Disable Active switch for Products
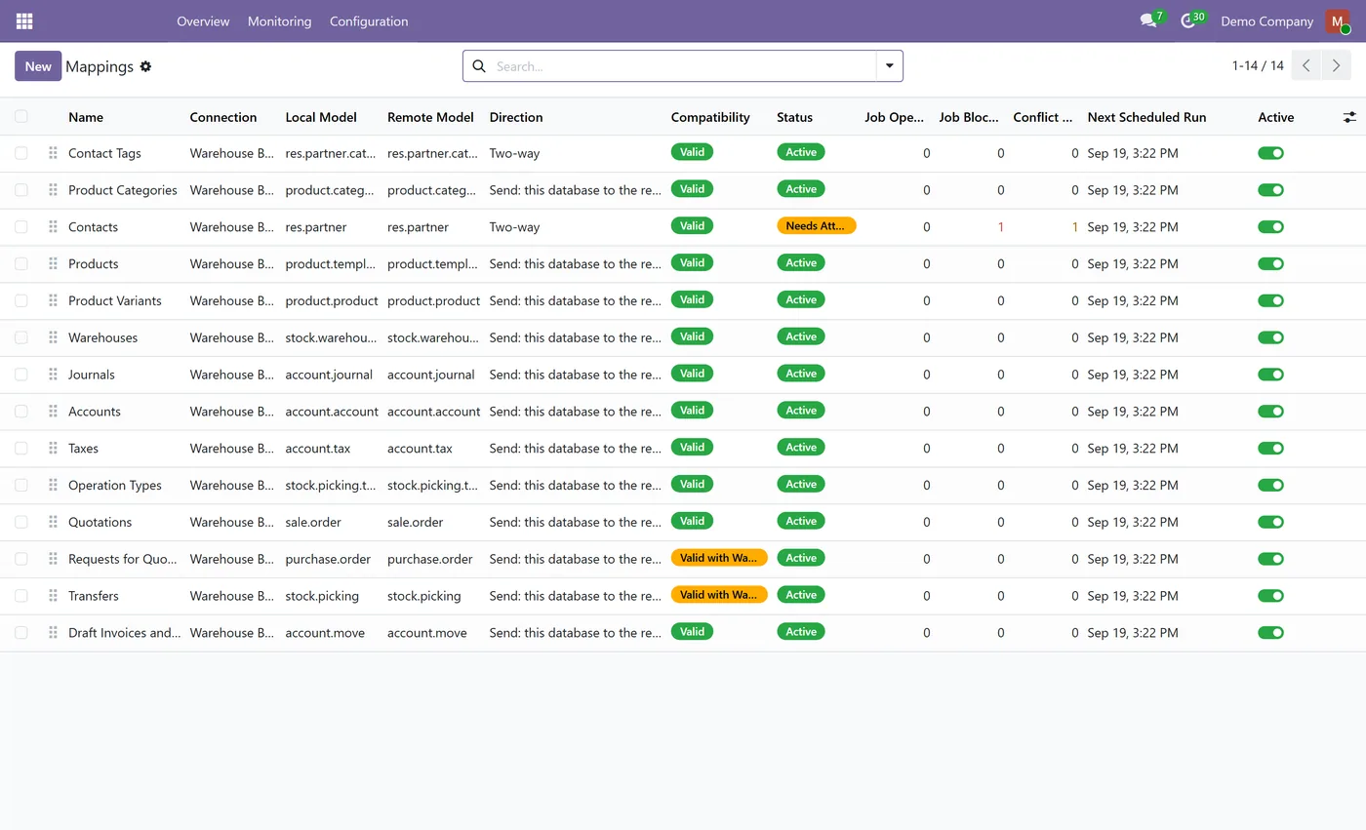 pyautogui.click(x=1270, y=264)
